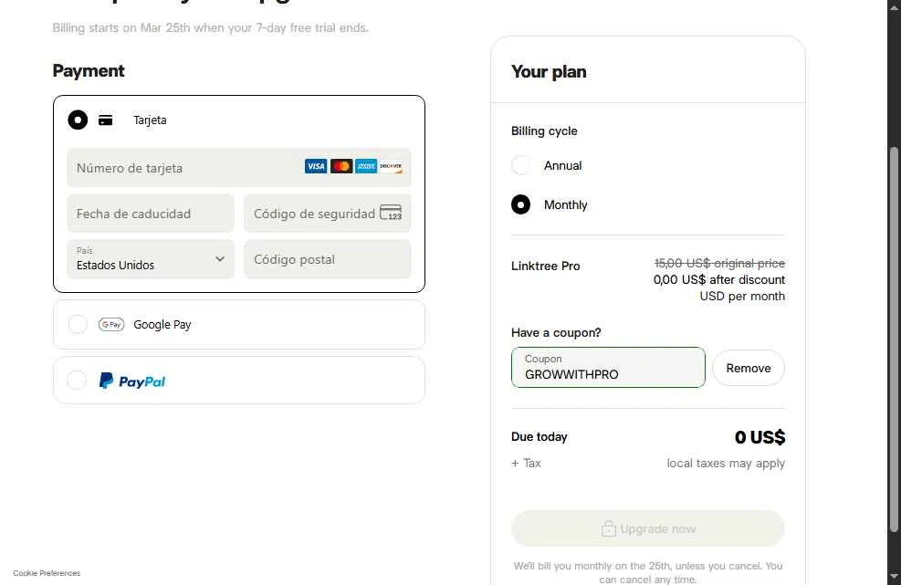Select the Monthly billing cycle
This screenshot has height=585, width=901.
520,204
